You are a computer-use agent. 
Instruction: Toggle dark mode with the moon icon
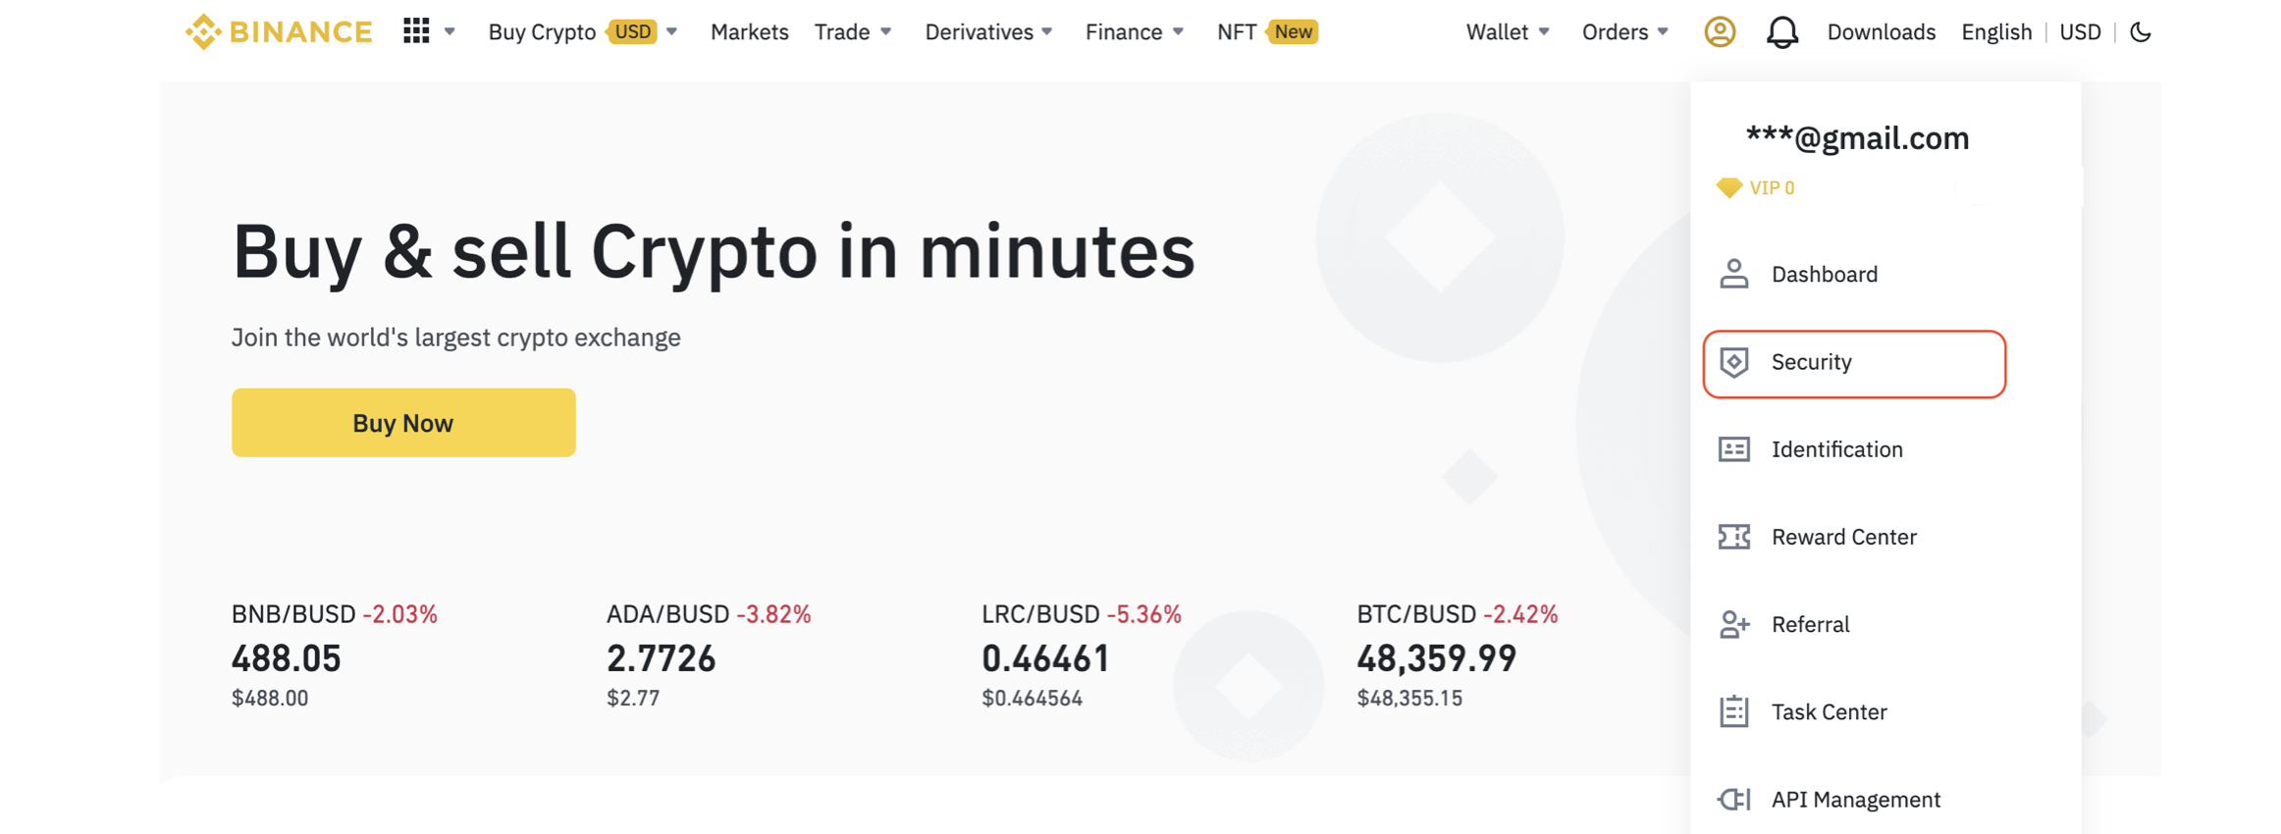coord(2142,31)
